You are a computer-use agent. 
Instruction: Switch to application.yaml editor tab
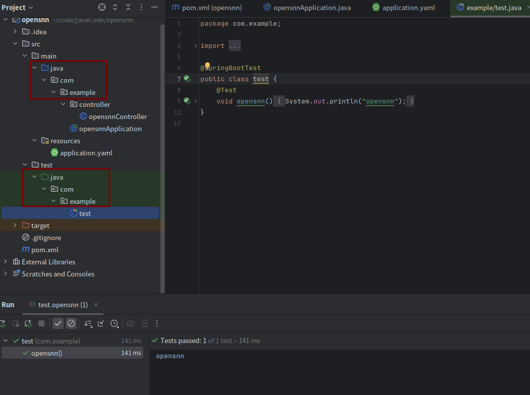click(404, 8)
